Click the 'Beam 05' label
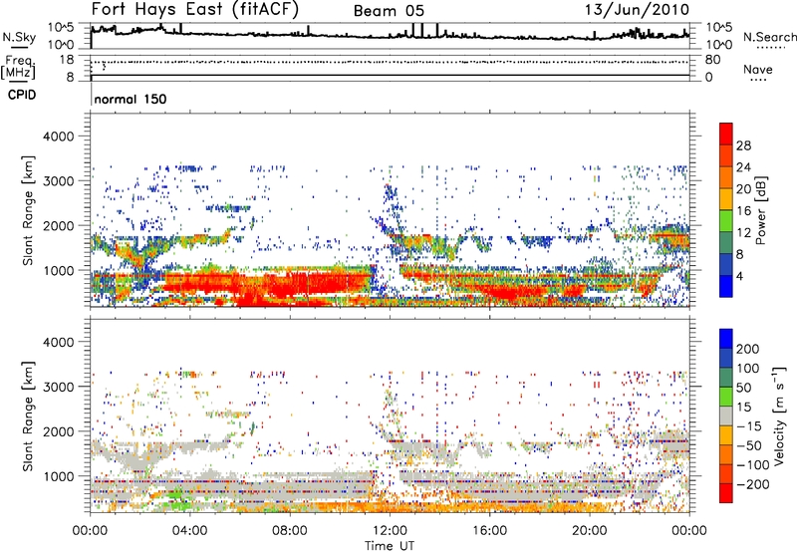The width and height of the screenshot is (797, 552). point(389,11)
